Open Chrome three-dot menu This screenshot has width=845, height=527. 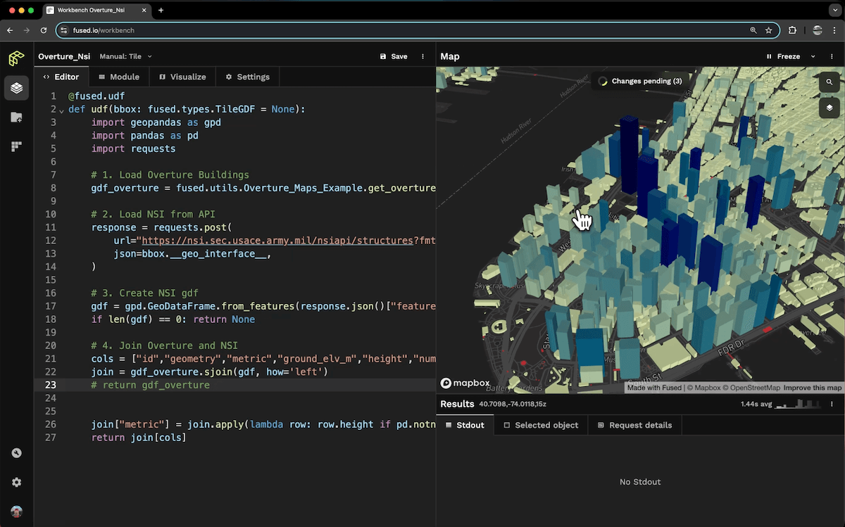(834, 30)
